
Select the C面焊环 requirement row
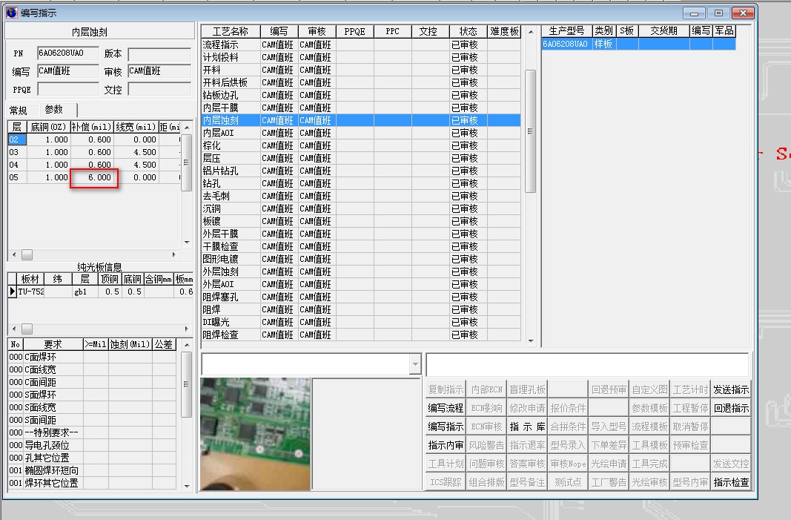pos(93,357)
